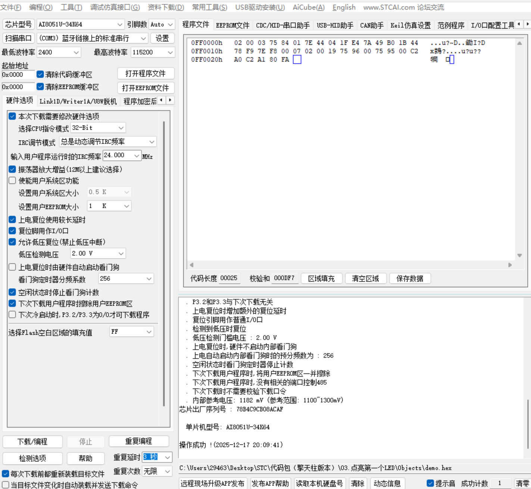Viewport: 531px width, 489px height.
Task: Click 区域填充 button
Action: (321, 278)
